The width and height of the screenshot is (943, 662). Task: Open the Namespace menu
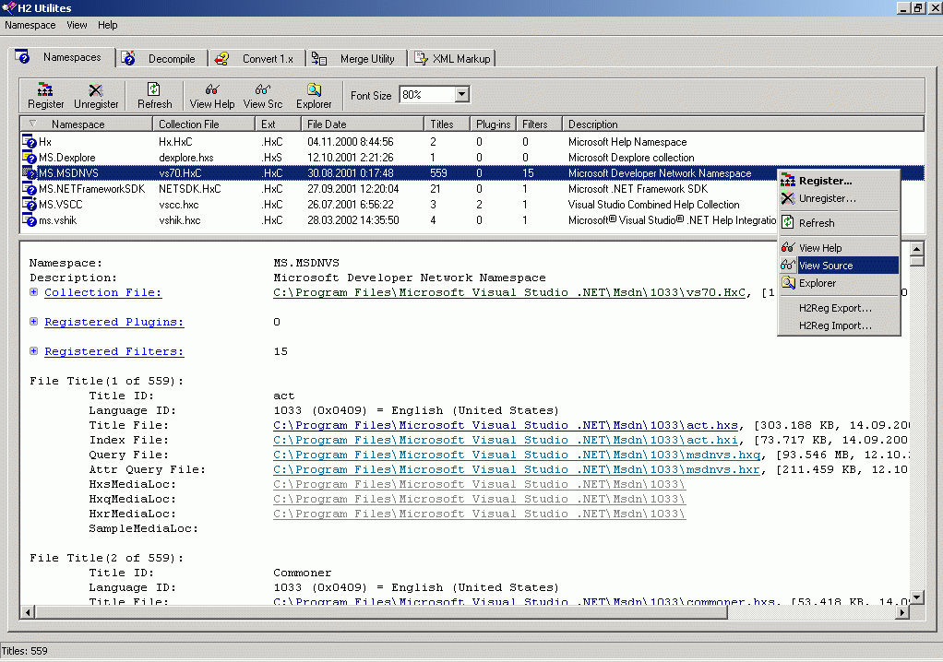click(30, 25)
